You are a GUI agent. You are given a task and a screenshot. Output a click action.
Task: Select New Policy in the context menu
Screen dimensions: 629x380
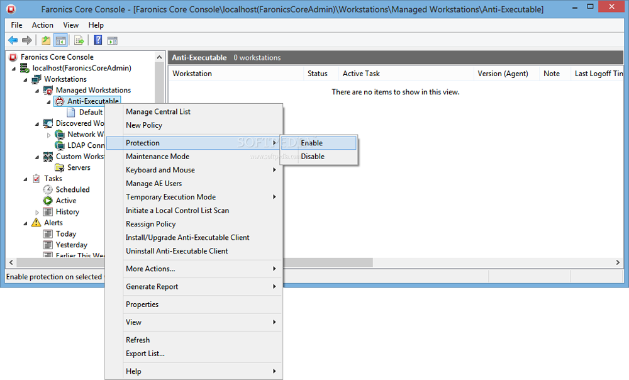pyautogui.click(x=194, y=125)
